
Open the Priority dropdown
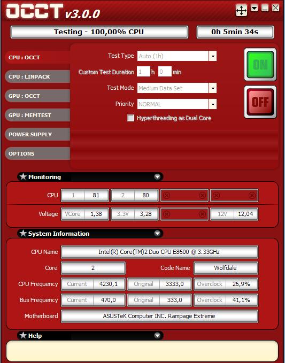(212, 104)
